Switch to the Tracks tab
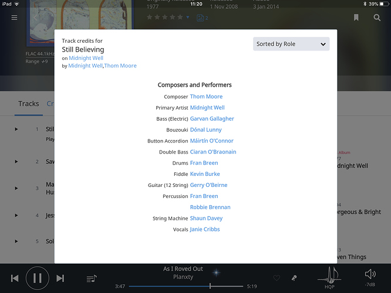This screenshot has height=293, width=391. [29, 104]
